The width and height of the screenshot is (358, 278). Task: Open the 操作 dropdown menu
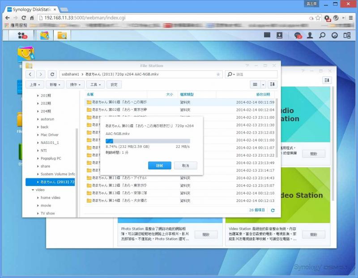[75, 84]
